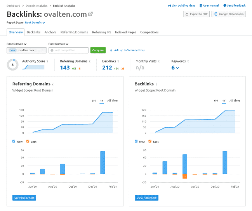This screenshot has width=252, height=211.
Task: Open the Link building ideas link
Action: [183, 5]
